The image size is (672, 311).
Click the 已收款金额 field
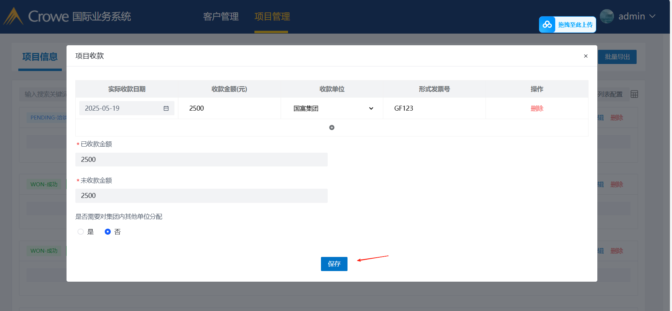[x=201, y=159]
